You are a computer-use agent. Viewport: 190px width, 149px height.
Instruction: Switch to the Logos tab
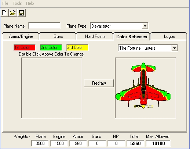point(169,36)
